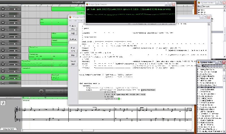
Task: Click the scrollbar thumb in lower System Index
Action: tap(224, 78)
